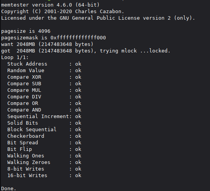Click the Done. text at bottom
210x191 pixels.
8,189
